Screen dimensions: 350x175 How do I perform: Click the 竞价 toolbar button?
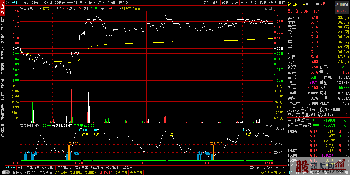tap(206, 3)
